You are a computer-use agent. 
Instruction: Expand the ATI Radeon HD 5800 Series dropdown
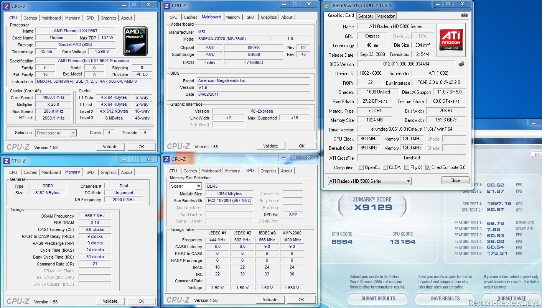[369, 181]
